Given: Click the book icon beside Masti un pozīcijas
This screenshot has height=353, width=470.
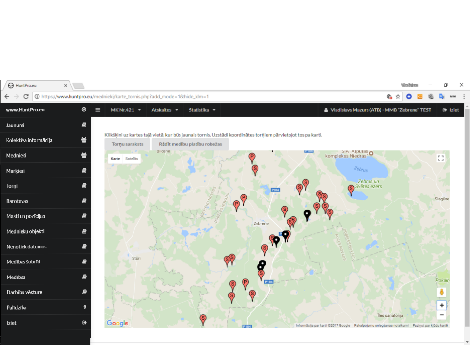Looking at the screenshot, I should point(84,216).
